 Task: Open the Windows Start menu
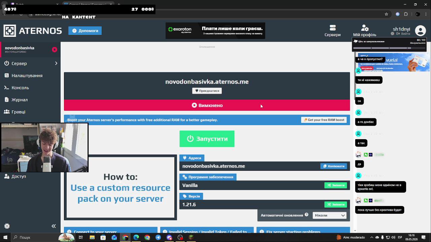pos(5,237)
